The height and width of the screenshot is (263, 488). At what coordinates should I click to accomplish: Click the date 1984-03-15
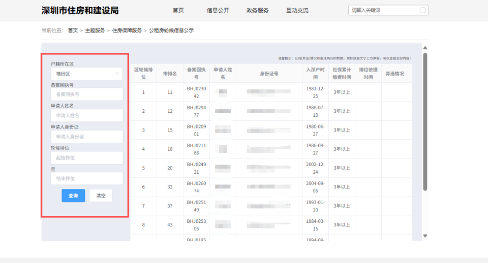pyautogui.click(x=315, y=225)
